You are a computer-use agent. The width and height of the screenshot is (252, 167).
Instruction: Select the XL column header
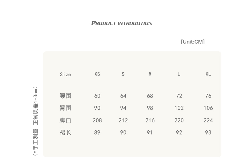click(208, 74)
